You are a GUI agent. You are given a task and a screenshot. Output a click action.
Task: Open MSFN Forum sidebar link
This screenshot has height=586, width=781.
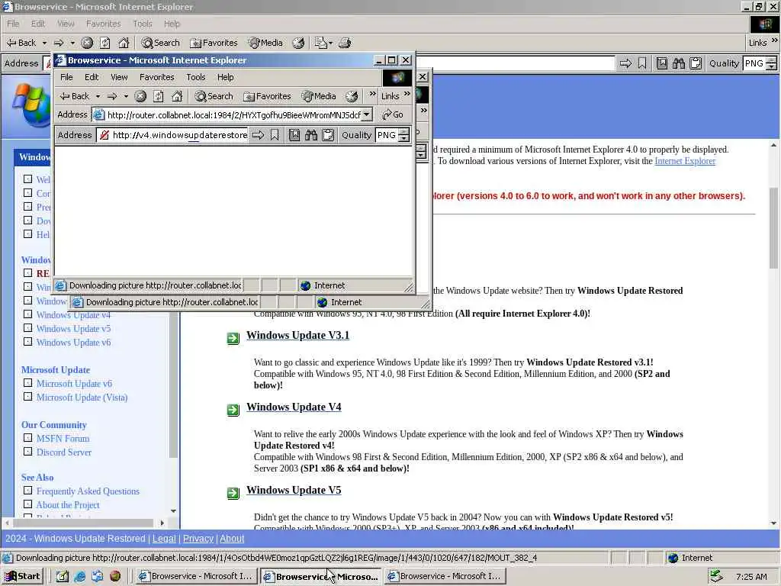click(63, 439)
